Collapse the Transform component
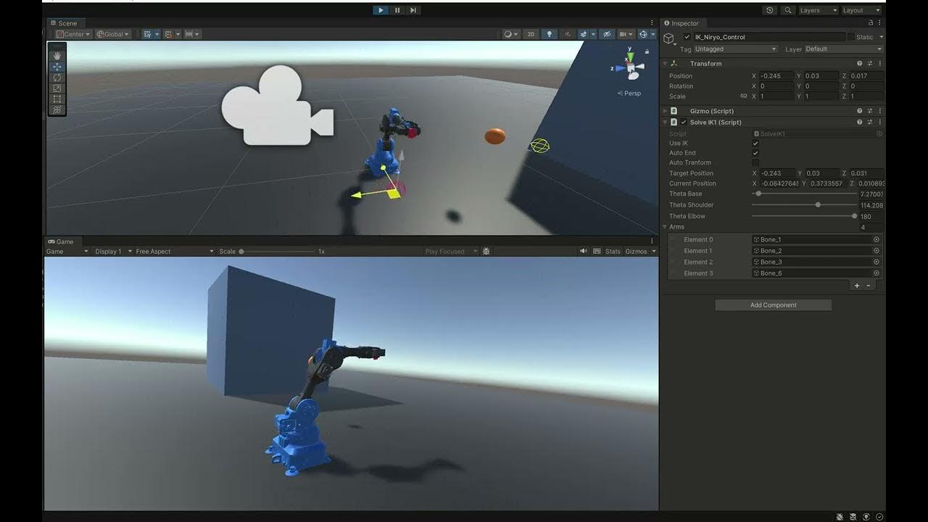928x522 pixels. [x=665, y=63]
